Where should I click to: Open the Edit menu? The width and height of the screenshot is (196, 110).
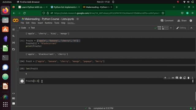click(x=28, y=23)
